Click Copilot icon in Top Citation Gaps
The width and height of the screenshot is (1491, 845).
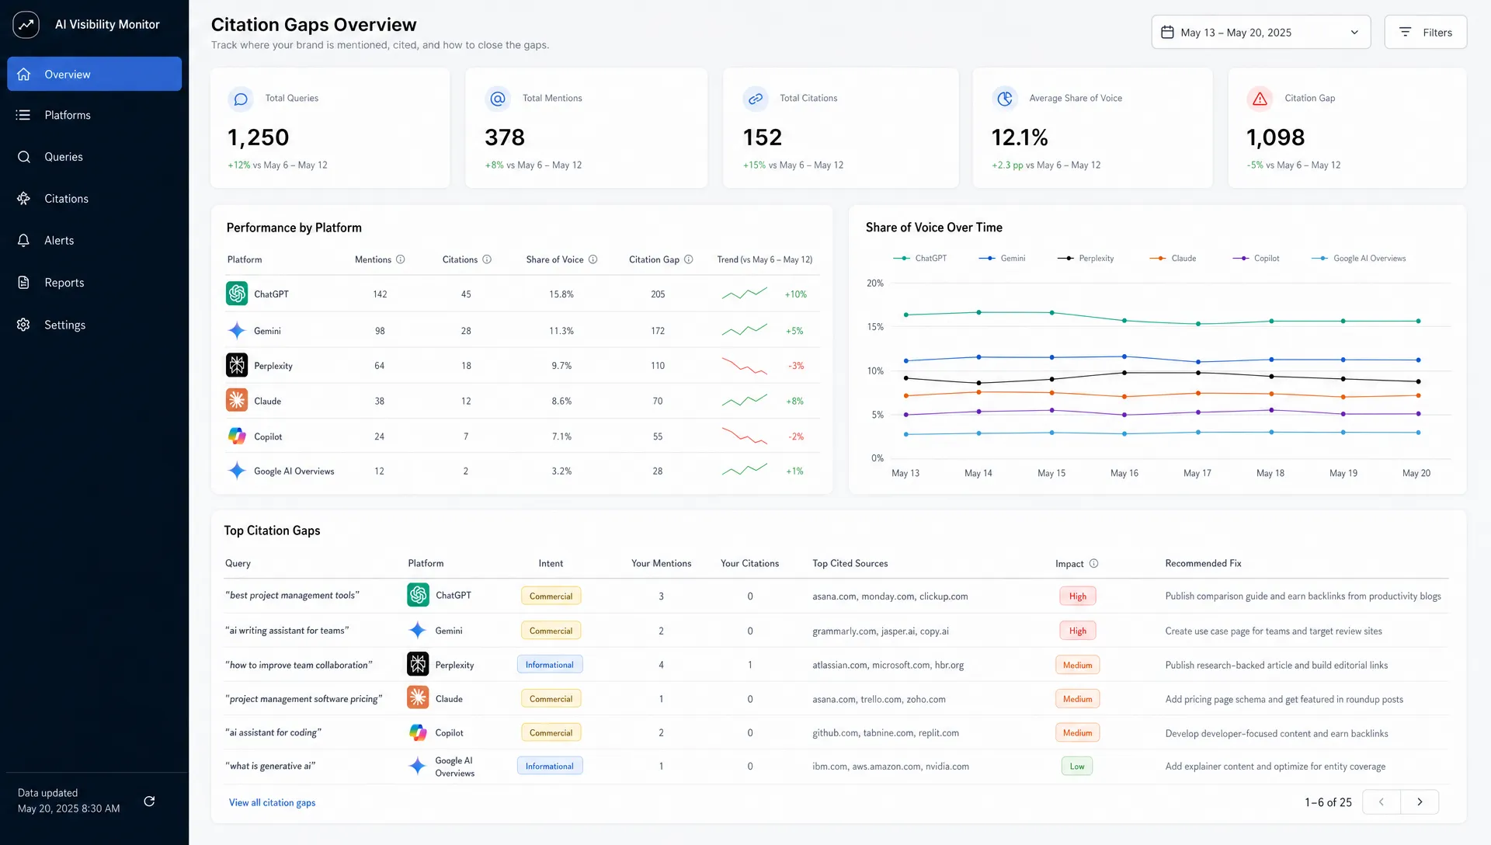tap(418, 732)
